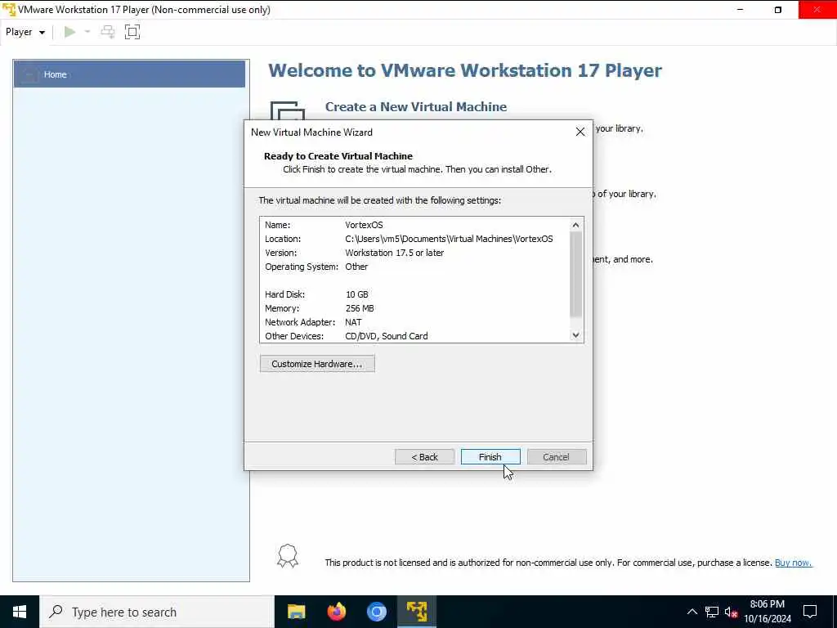The image size is (837, 628).
Task: Expand the power options arrow beside play
Action: coord(87,32)
